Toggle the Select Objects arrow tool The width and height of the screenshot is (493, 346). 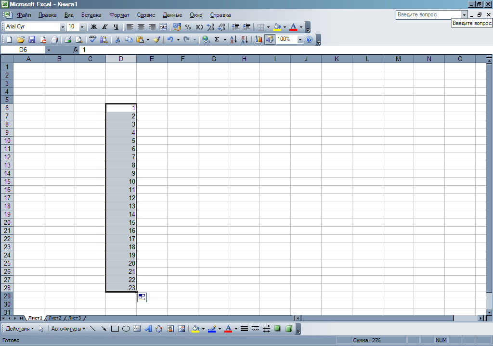pyautogui.click(x=41, y=329)
